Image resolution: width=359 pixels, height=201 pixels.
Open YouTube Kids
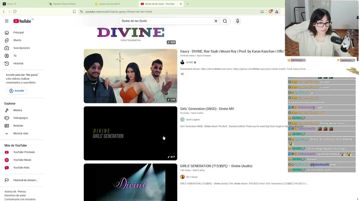[21, 167]
